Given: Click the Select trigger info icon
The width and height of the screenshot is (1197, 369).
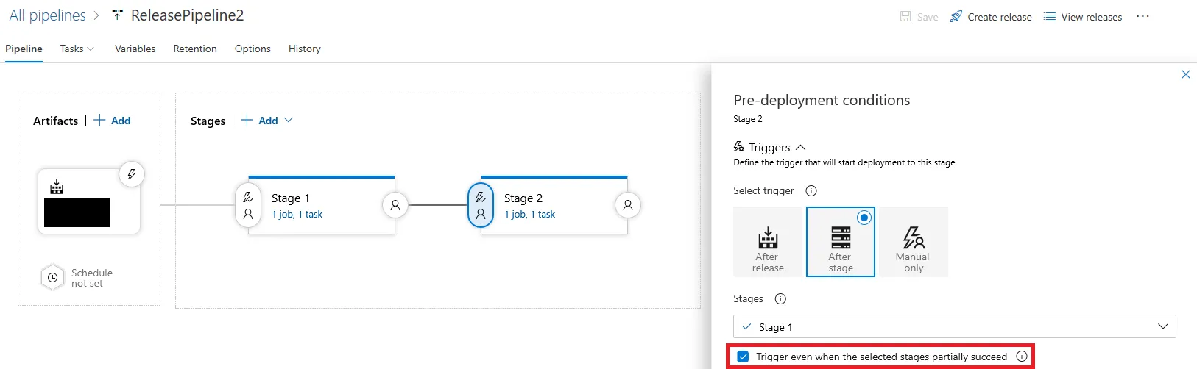Looking at the screenshot, I should coord(811,191).
